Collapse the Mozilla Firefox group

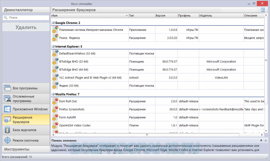click(x=53, y=94)
